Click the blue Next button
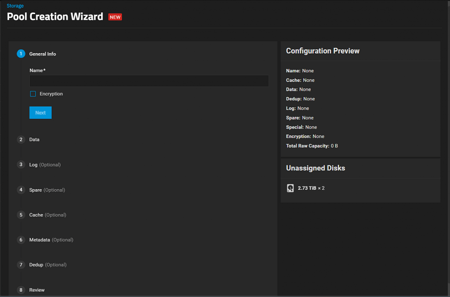Viewport: 450px width, 297px height. point(40,113)
